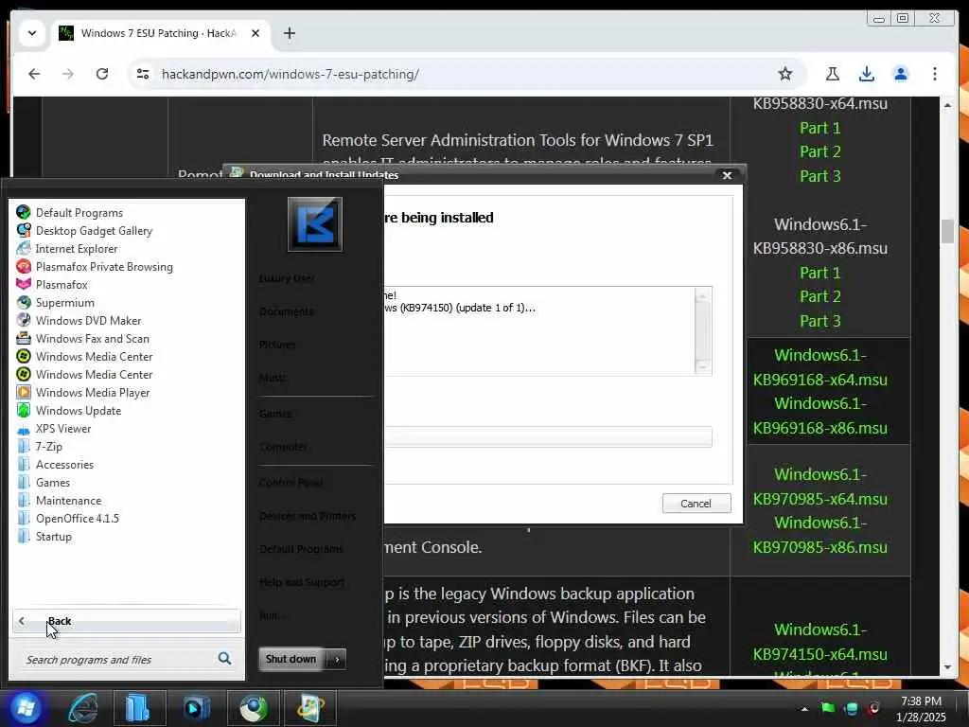Open Windows Explorer libraries on taskbar
The image size is (969, 727).
(x=138, y=708)
